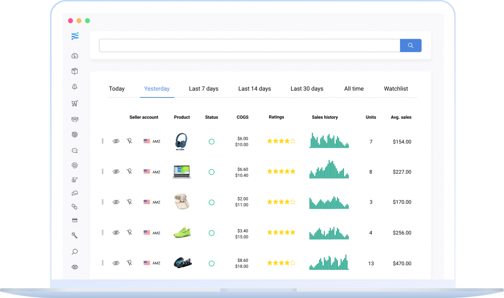Open the dashboard gauge icon in sidebar
The width and height of the screenshot is (504, 298).
74,56
